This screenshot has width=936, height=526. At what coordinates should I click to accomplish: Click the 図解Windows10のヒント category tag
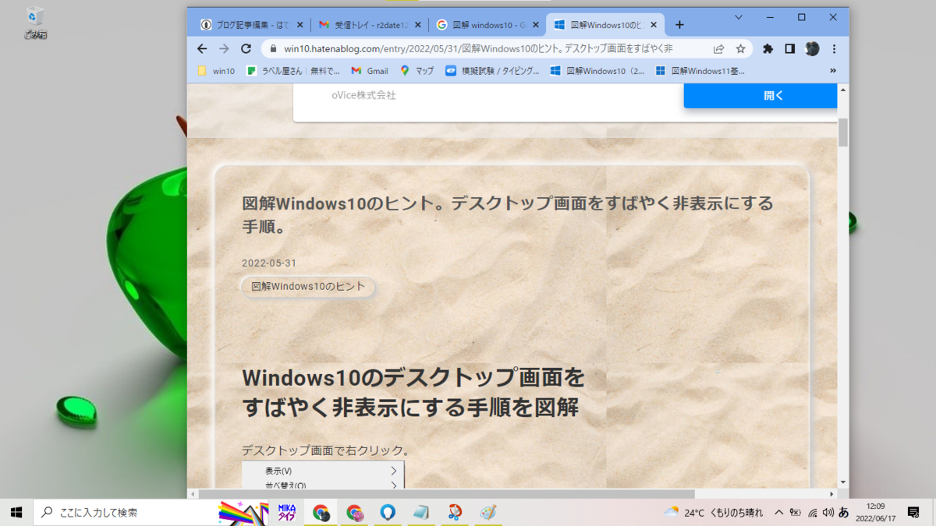(x=308, y=286)
